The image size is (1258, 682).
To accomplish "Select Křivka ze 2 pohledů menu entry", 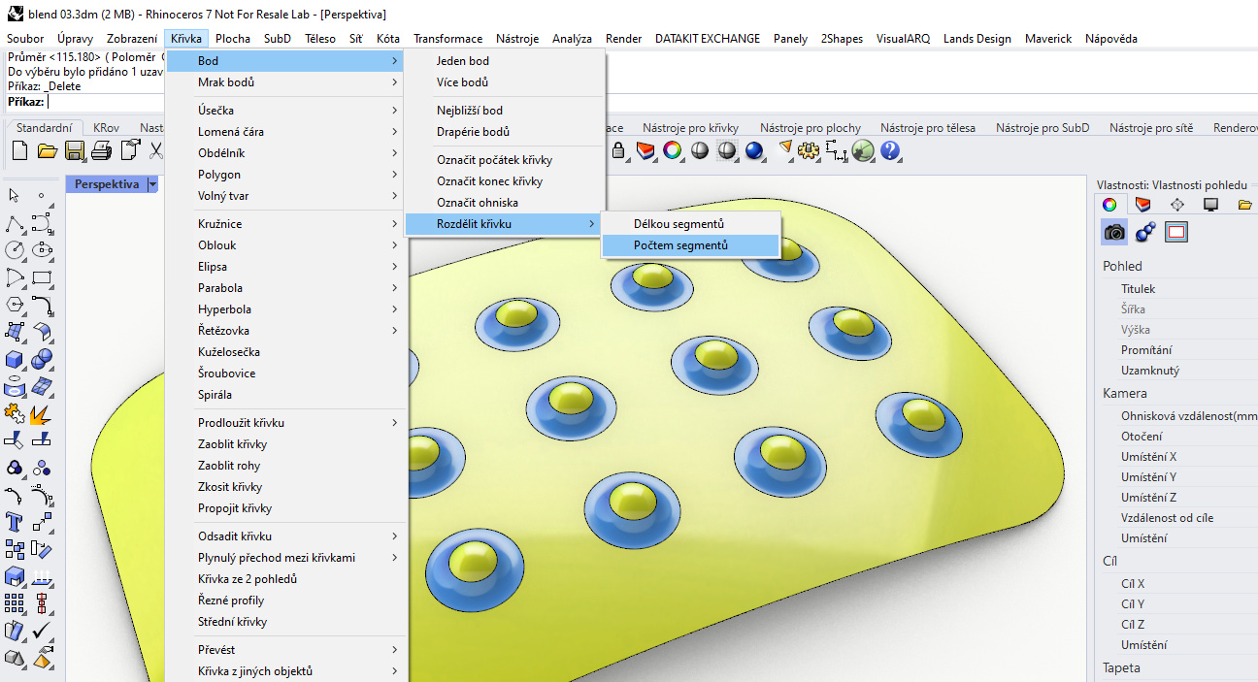I will [286, 579].
